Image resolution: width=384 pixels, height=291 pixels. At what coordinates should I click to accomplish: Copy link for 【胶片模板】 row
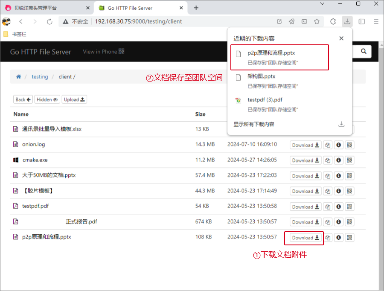click(x=328, y=191)
